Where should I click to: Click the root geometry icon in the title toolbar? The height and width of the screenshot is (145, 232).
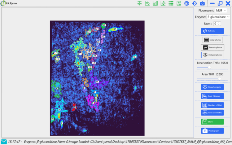(139, 4)
